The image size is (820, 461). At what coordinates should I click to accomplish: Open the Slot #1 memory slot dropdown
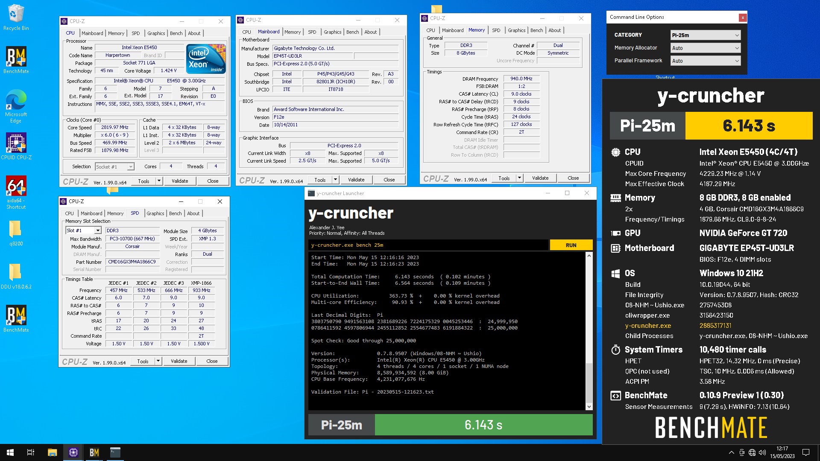83,230
